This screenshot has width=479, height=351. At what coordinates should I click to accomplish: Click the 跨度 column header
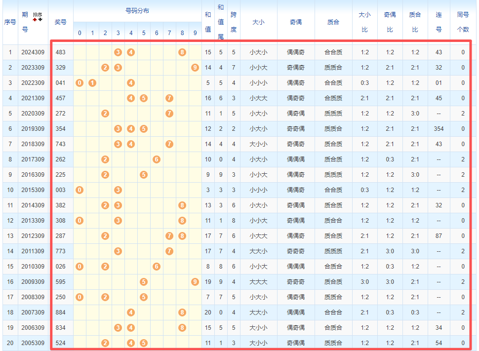[234, 22]
